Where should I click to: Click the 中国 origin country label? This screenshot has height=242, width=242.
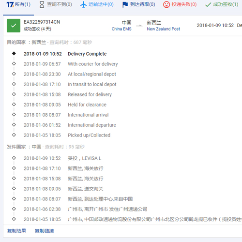[x=126, y=22]
